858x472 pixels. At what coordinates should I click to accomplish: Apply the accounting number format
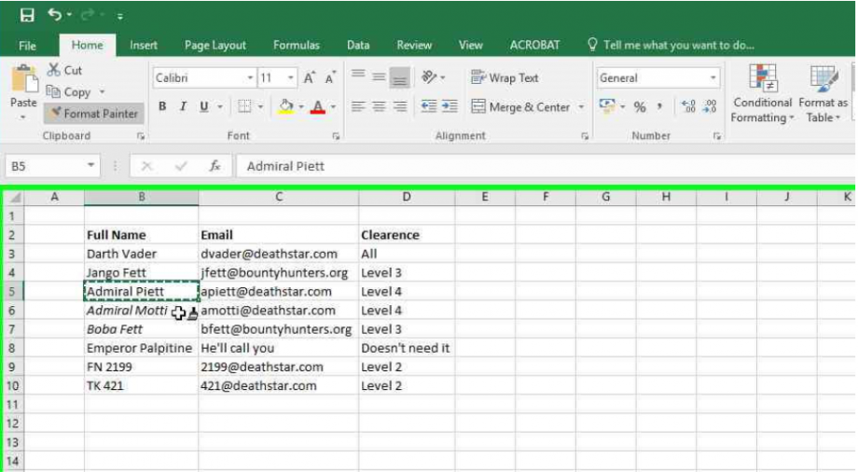607,105
